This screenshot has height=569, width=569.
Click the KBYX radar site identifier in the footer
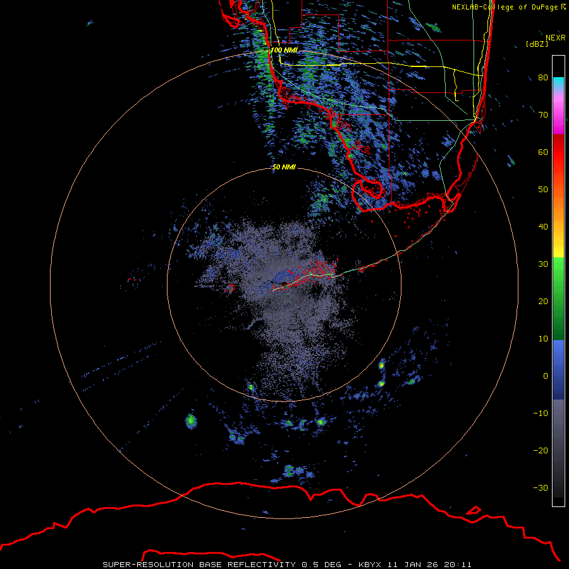370,565
